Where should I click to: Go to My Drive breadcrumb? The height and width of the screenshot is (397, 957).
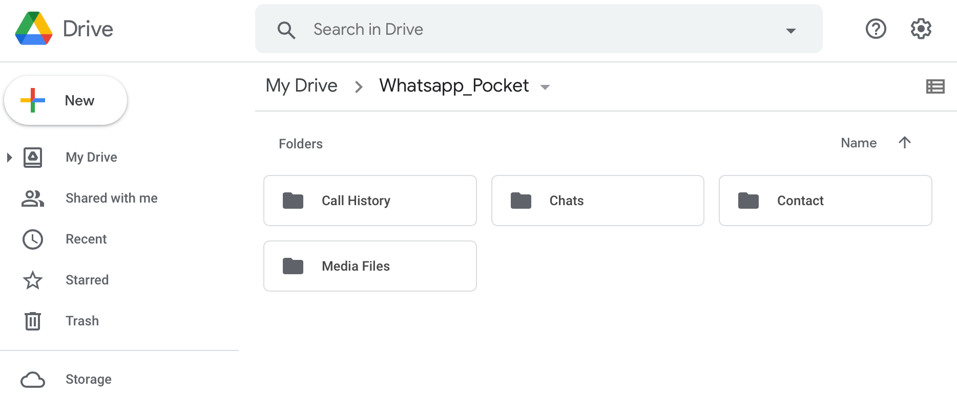[x=301, y=85]
